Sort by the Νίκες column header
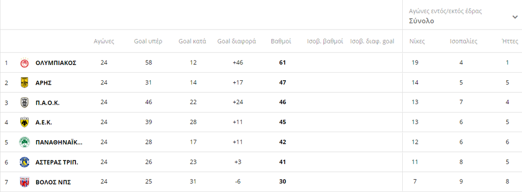The height and width of the screenshot is (192, 522). [x=417, y=42]
